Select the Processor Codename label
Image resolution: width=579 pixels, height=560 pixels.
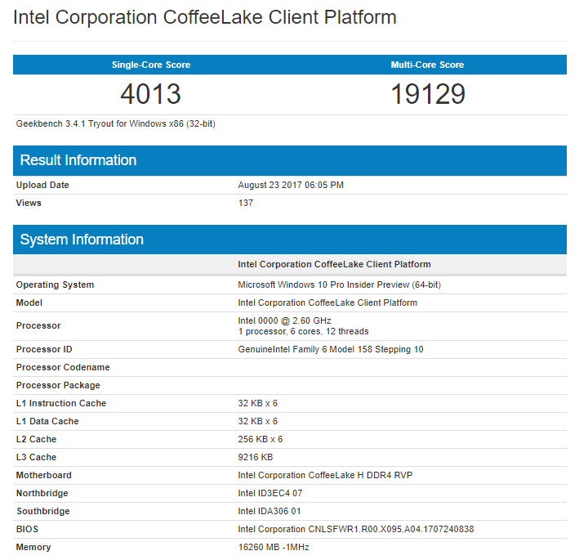click(63, 367)
